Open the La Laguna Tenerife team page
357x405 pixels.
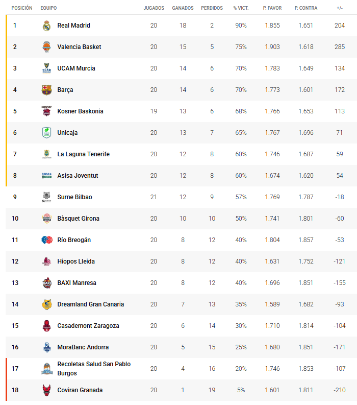(x=83, y=154)
